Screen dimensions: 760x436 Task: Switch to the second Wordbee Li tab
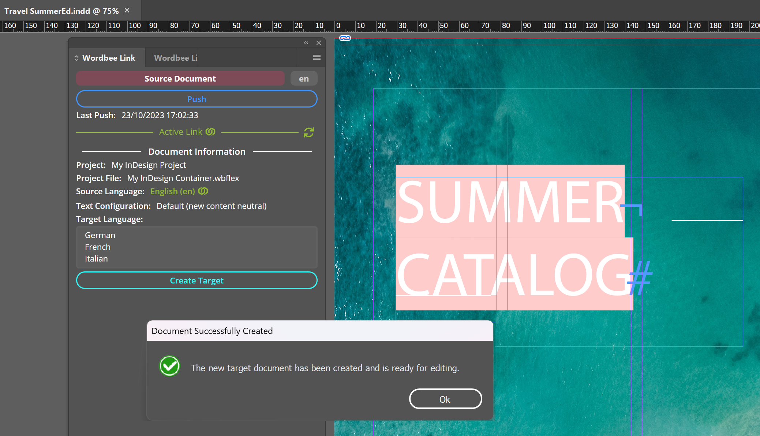pyautogui.click(x=176, y=58)
